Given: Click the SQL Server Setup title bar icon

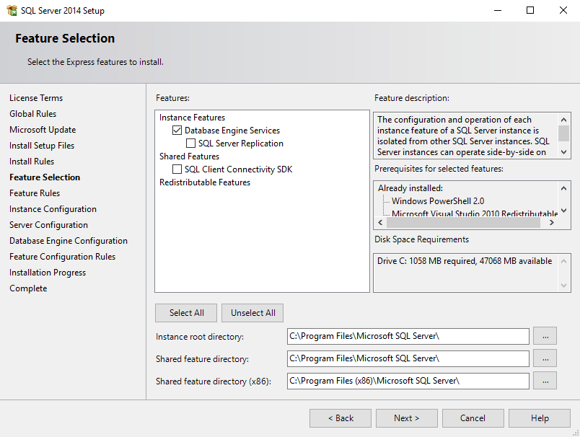Looking at the screenshot, I should pos(12,11).
